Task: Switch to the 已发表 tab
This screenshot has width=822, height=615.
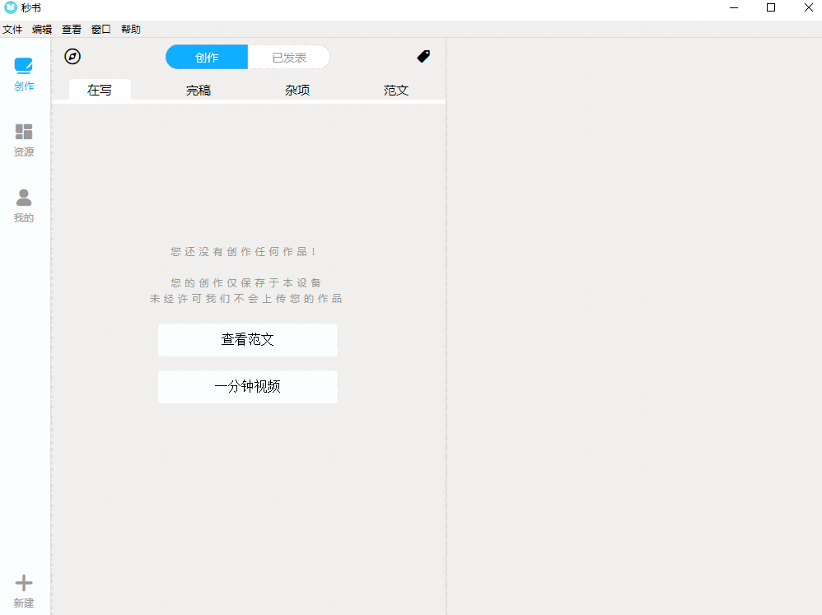Action: (x=288, y=57)
